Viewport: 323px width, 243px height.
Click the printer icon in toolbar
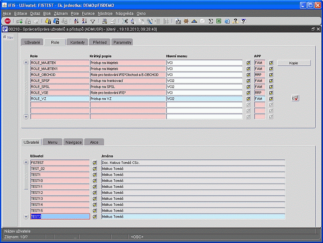coord(105,21)
